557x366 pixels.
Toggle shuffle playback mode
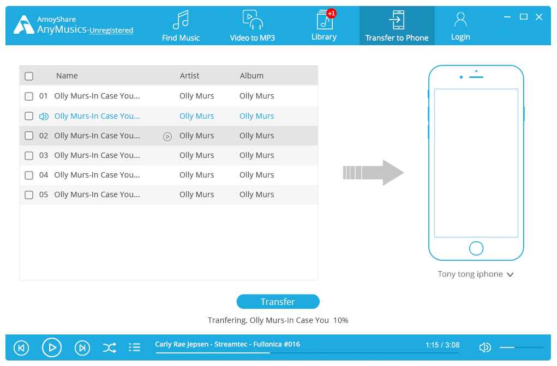click(109, 347)
